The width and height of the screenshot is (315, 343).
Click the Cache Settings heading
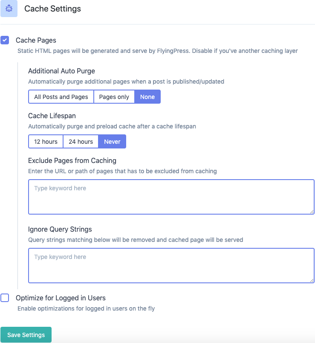(x=52, y=9)
